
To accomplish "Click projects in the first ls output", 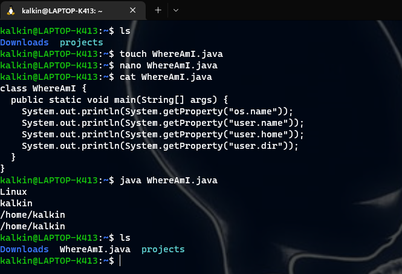I will tap(82, 42).
